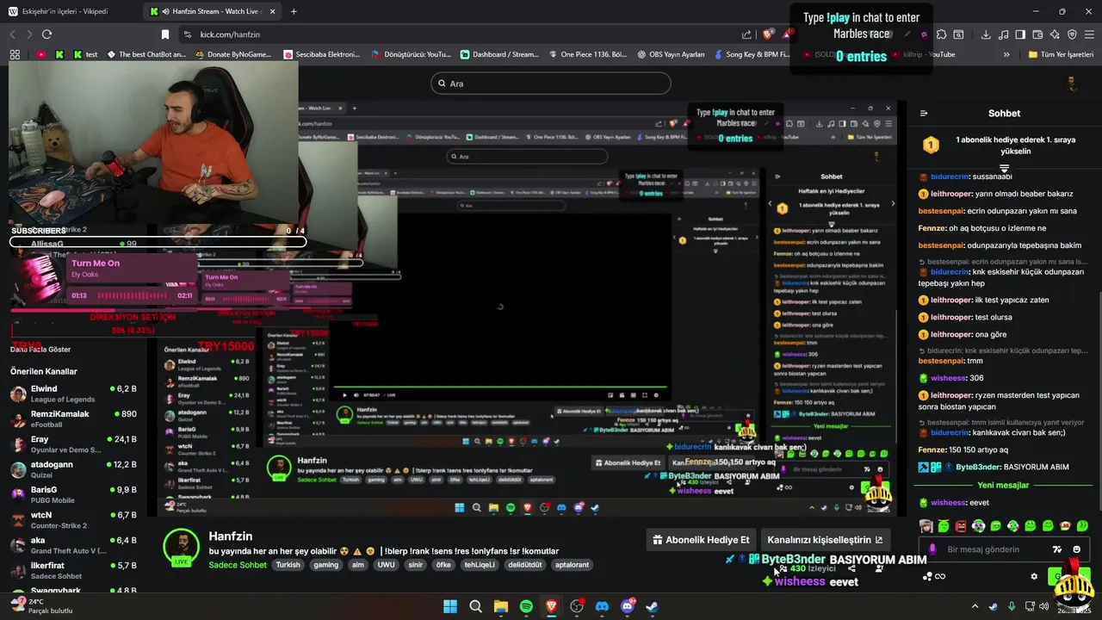Click the bidurecrin username at the top of chat
The width and height of the screenshot is (1102, 620).
(x=950, y=177)
